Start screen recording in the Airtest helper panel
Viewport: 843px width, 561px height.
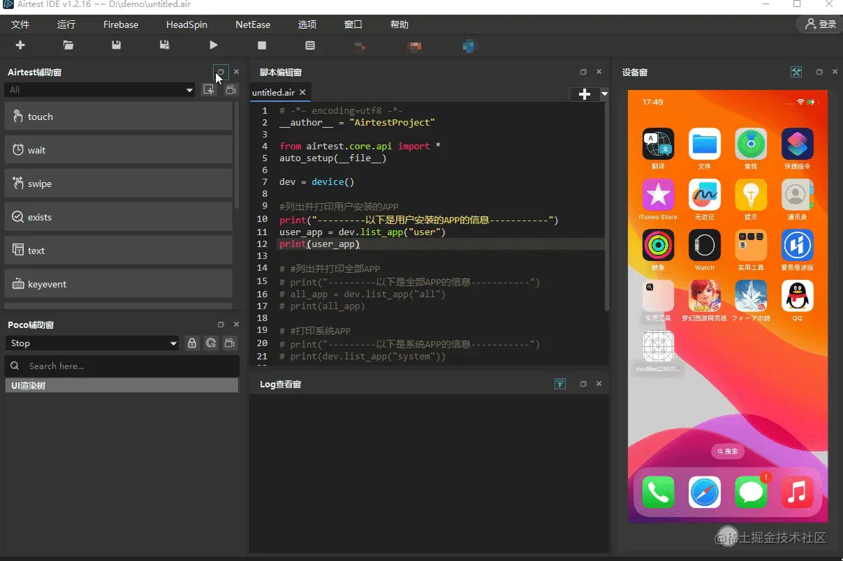point(230,89)
